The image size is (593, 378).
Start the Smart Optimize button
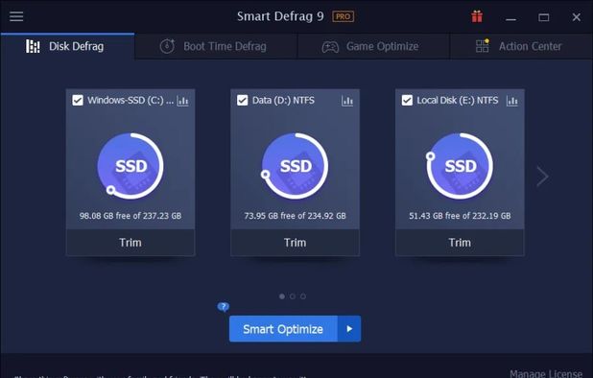coord(283,329)
